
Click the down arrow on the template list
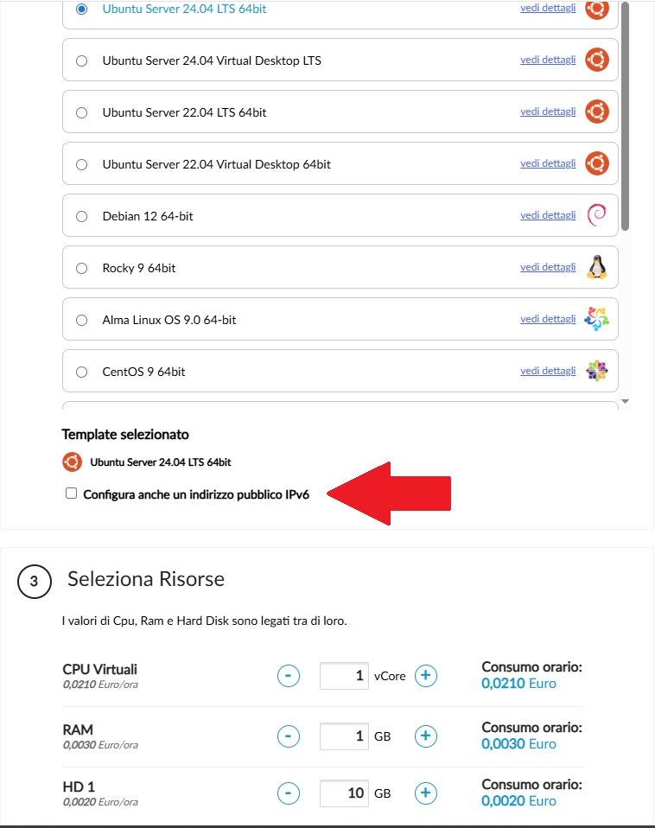tap(624, 401)
